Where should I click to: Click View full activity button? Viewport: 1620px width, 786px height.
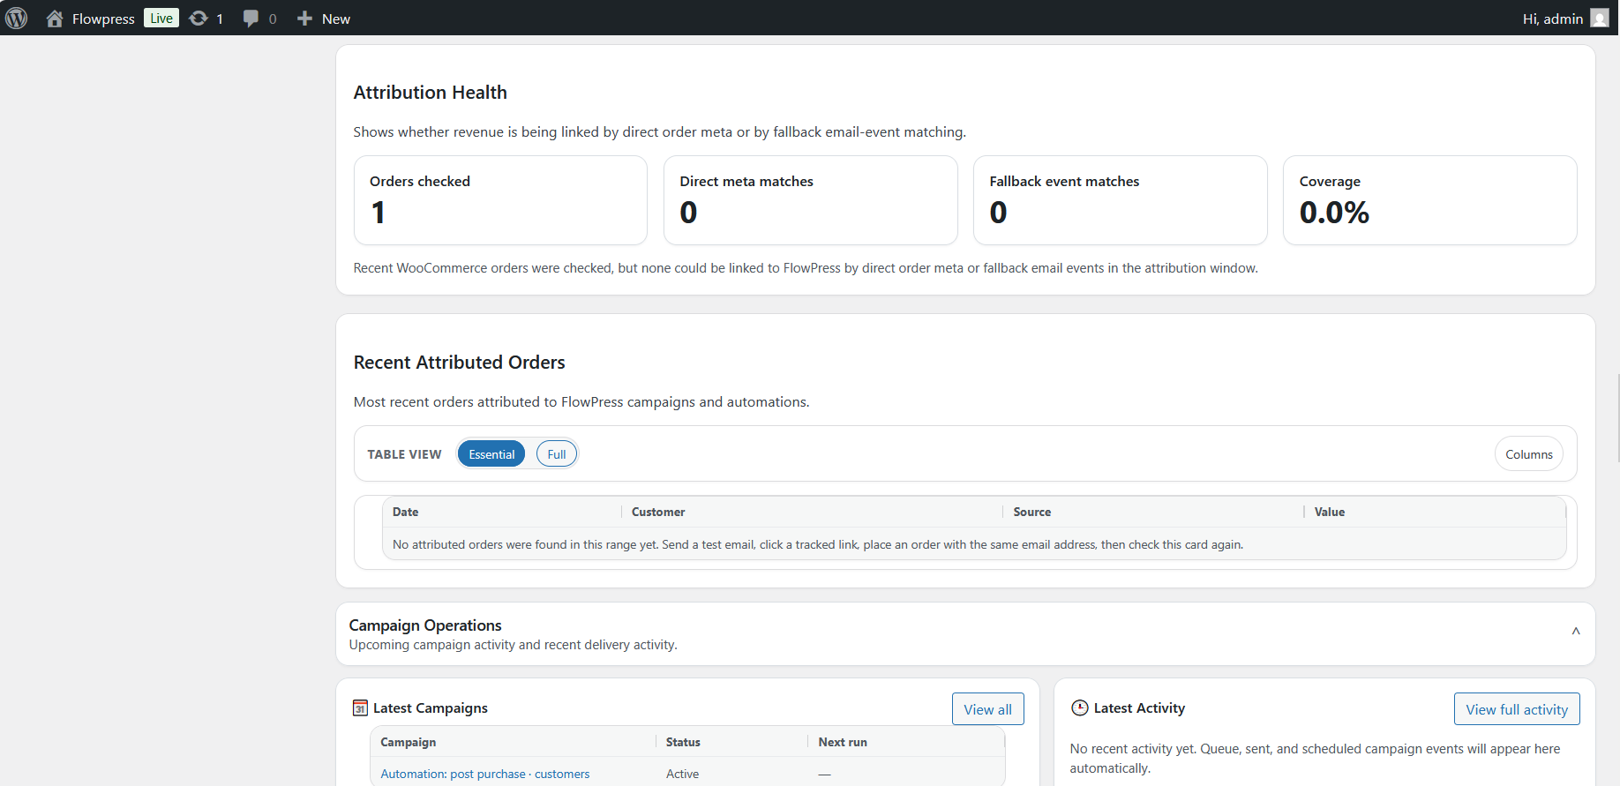(x=1517, y=709)
